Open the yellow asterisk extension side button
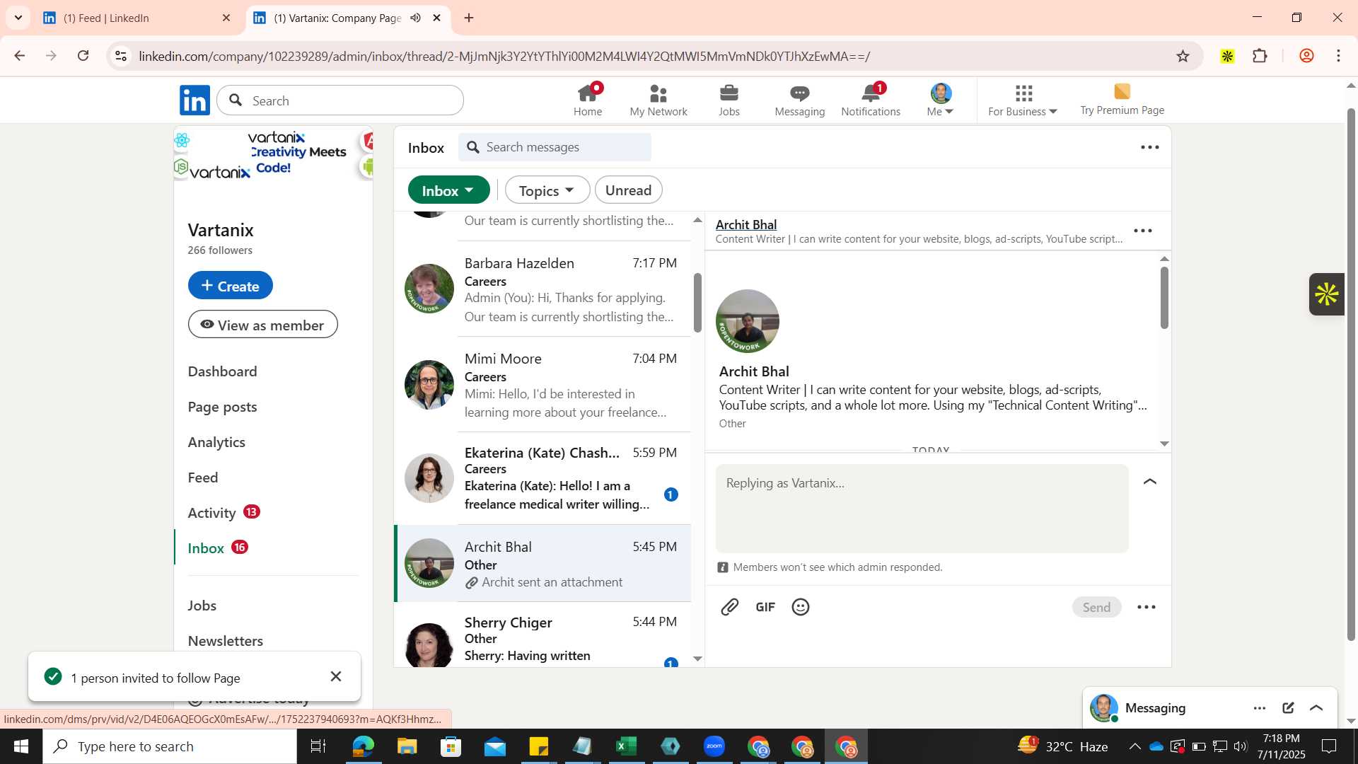Image resolution: width=1358 pixels, height=764 pixels. (1327, 294)
